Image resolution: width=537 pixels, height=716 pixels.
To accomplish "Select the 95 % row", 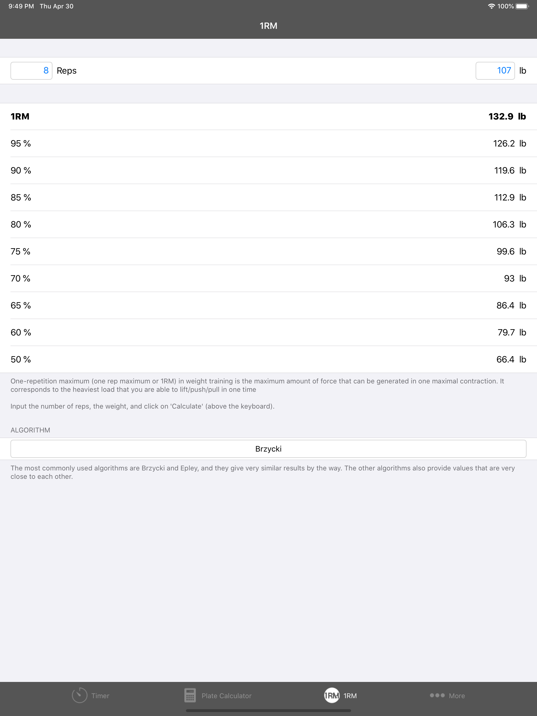I will click(268, 143).
